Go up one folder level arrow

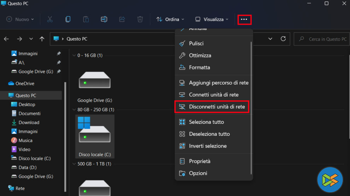(42, 39)
